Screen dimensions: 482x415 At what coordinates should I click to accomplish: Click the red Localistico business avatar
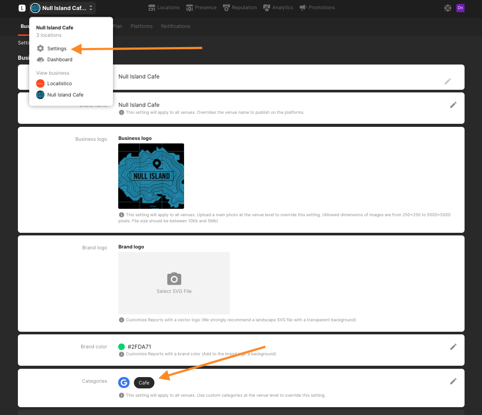click(x=40, y=84)
